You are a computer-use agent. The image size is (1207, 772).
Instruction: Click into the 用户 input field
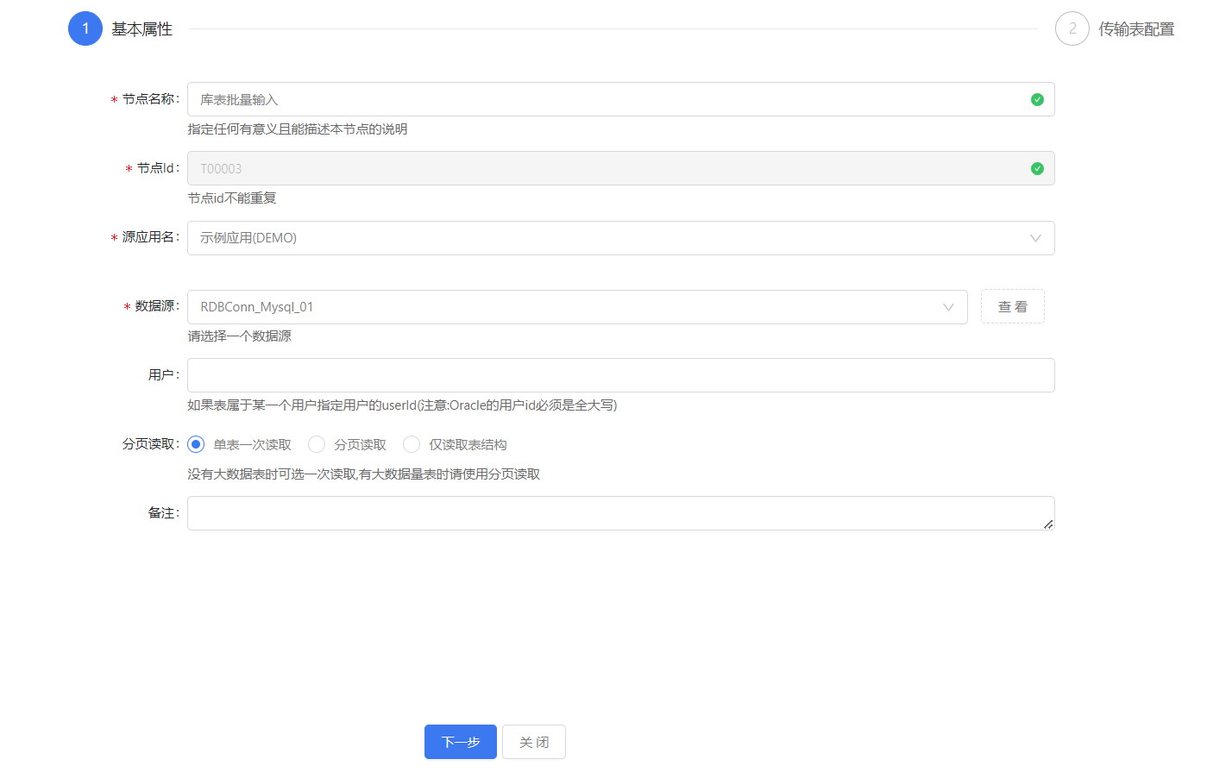pos(620,375)
